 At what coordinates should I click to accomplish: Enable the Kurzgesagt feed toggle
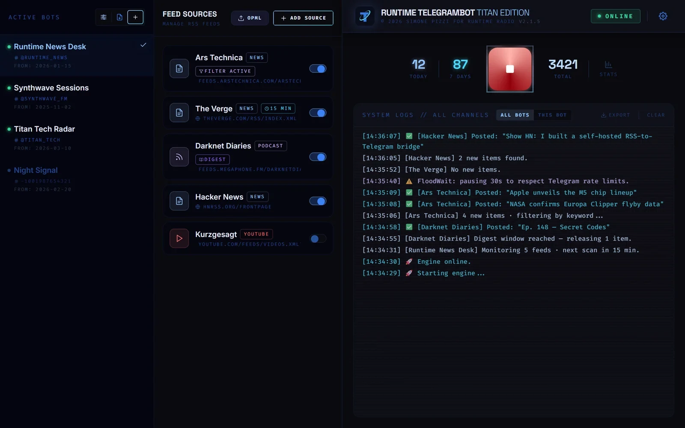(x=318, y=238)
